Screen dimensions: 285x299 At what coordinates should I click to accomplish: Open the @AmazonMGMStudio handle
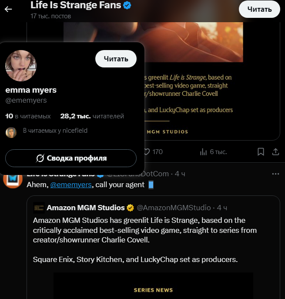tap(175, 208)
